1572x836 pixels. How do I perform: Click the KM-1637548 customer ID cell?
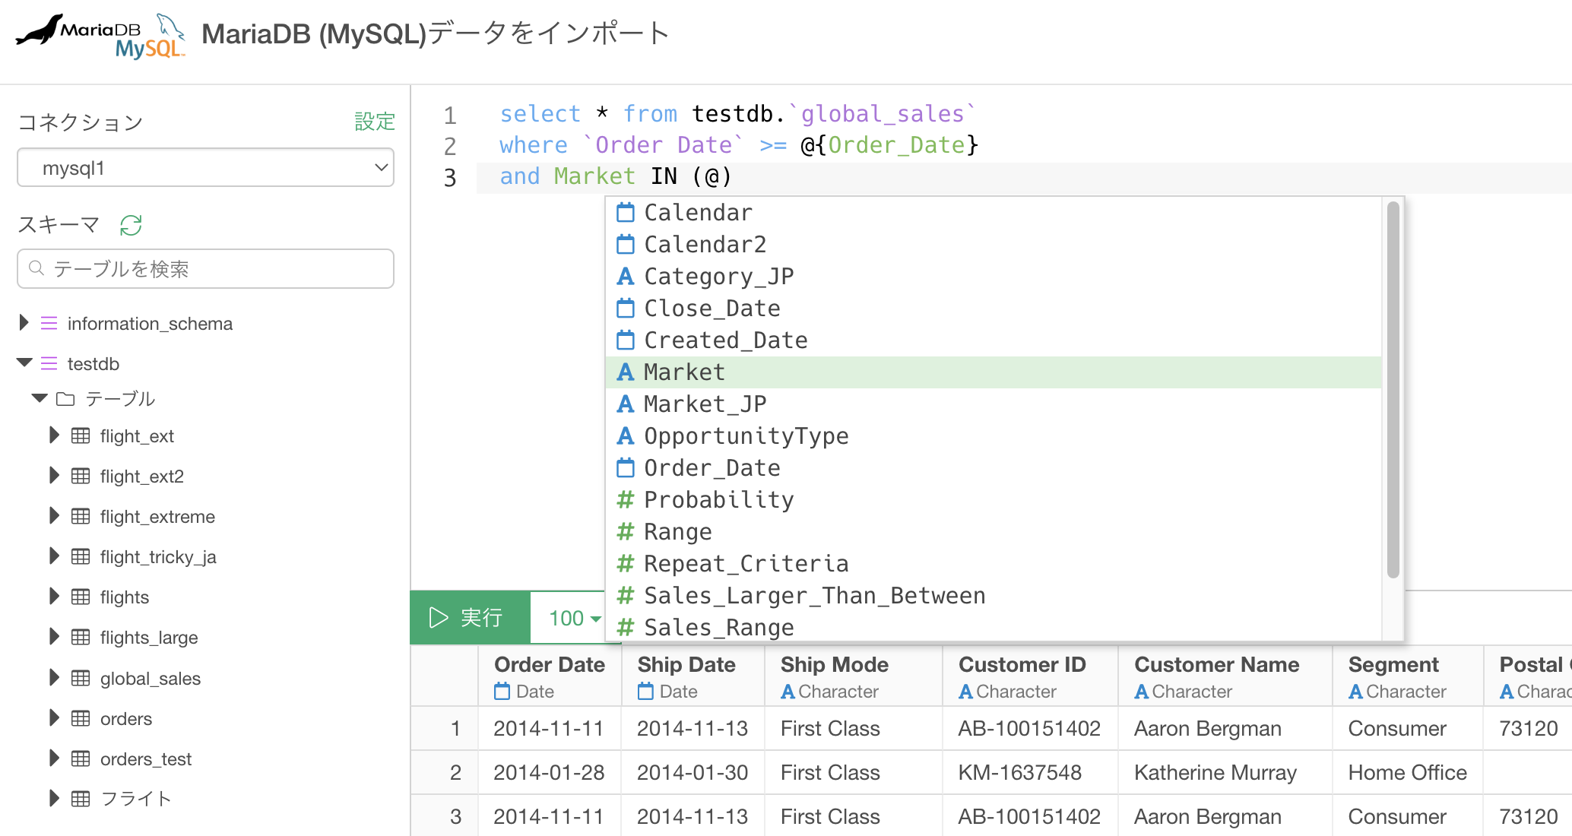(x=1030, y=773)
